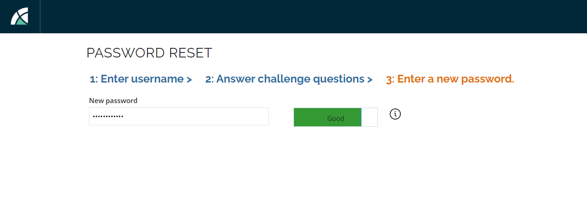This screenshot has width=587, height=197.
Task: Click the green Good strength meter
Action: click(x=328, y=117)
